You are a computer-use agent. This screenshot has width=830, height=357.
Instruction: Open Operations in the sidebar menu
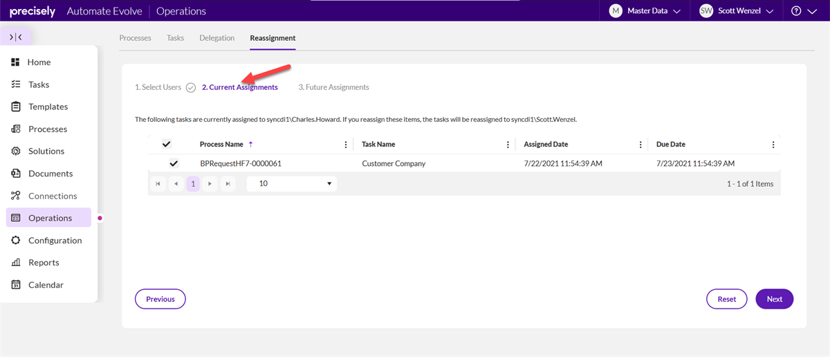pos(49,218)
